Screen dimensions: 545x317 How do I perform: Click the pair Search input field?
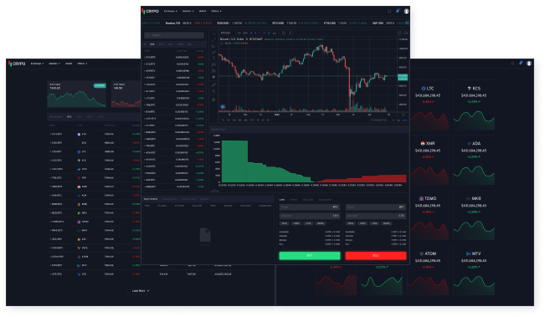[x=174, y=35]
